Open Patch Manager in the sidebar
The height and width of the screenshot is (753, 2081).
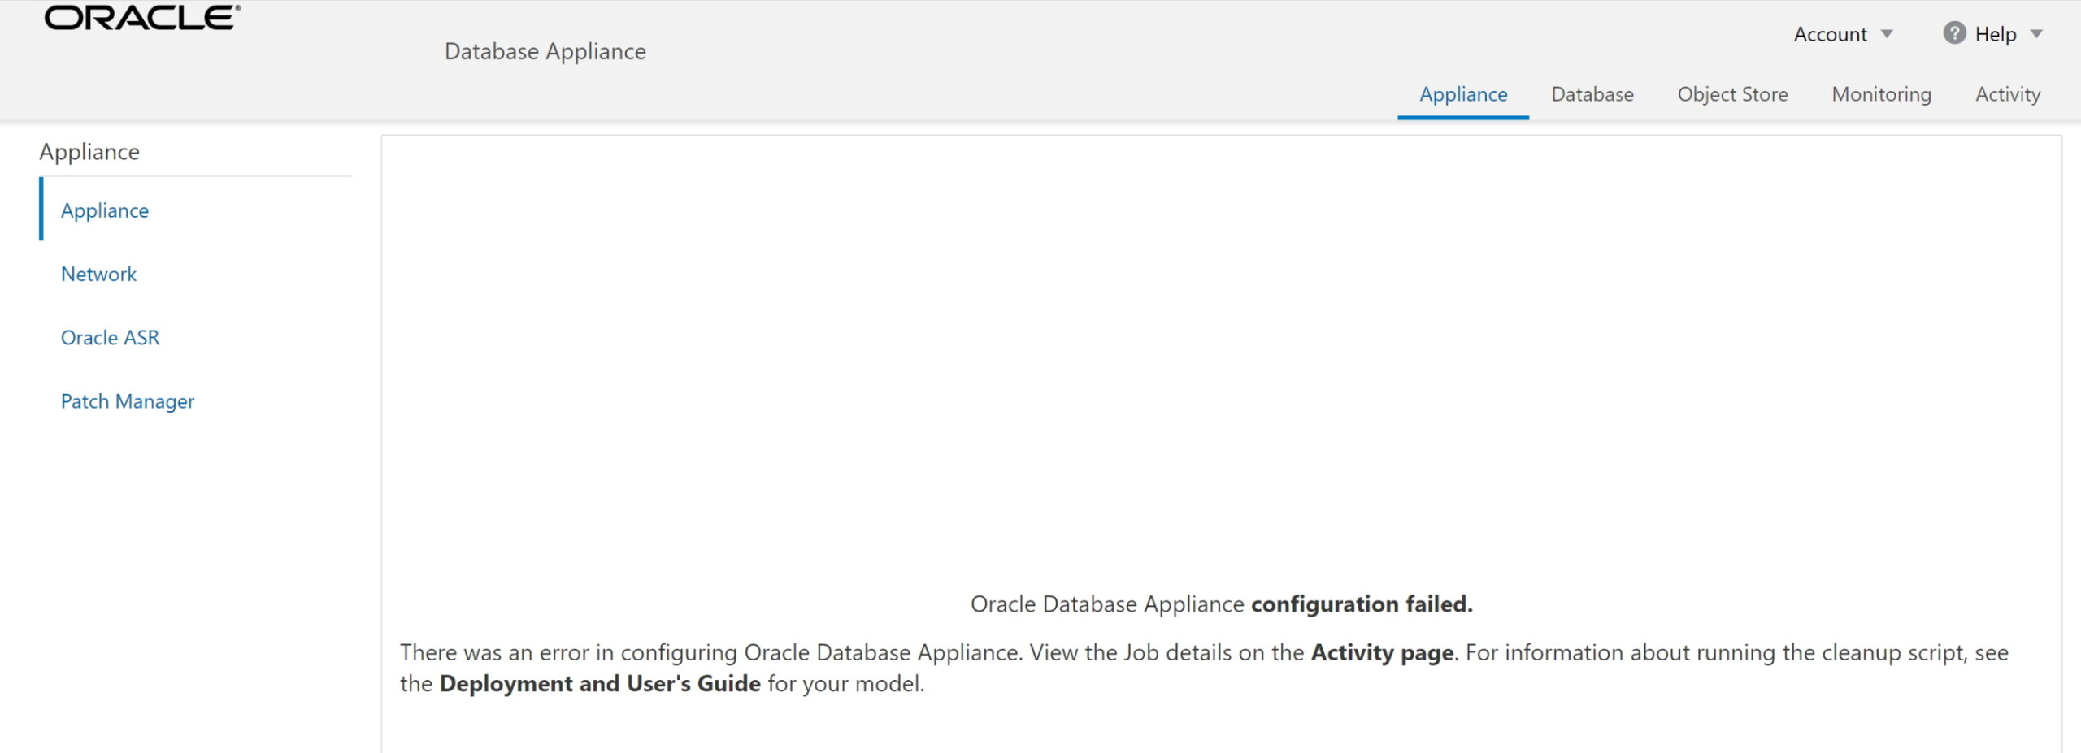[128, 401]
